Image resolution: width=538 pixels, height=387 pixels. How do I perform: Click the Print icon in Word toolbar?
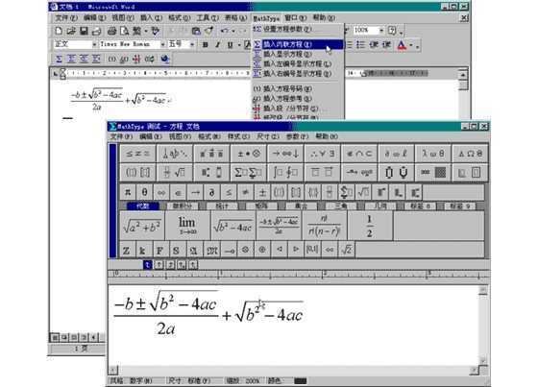pyautogui.click(x=111, y=32)
